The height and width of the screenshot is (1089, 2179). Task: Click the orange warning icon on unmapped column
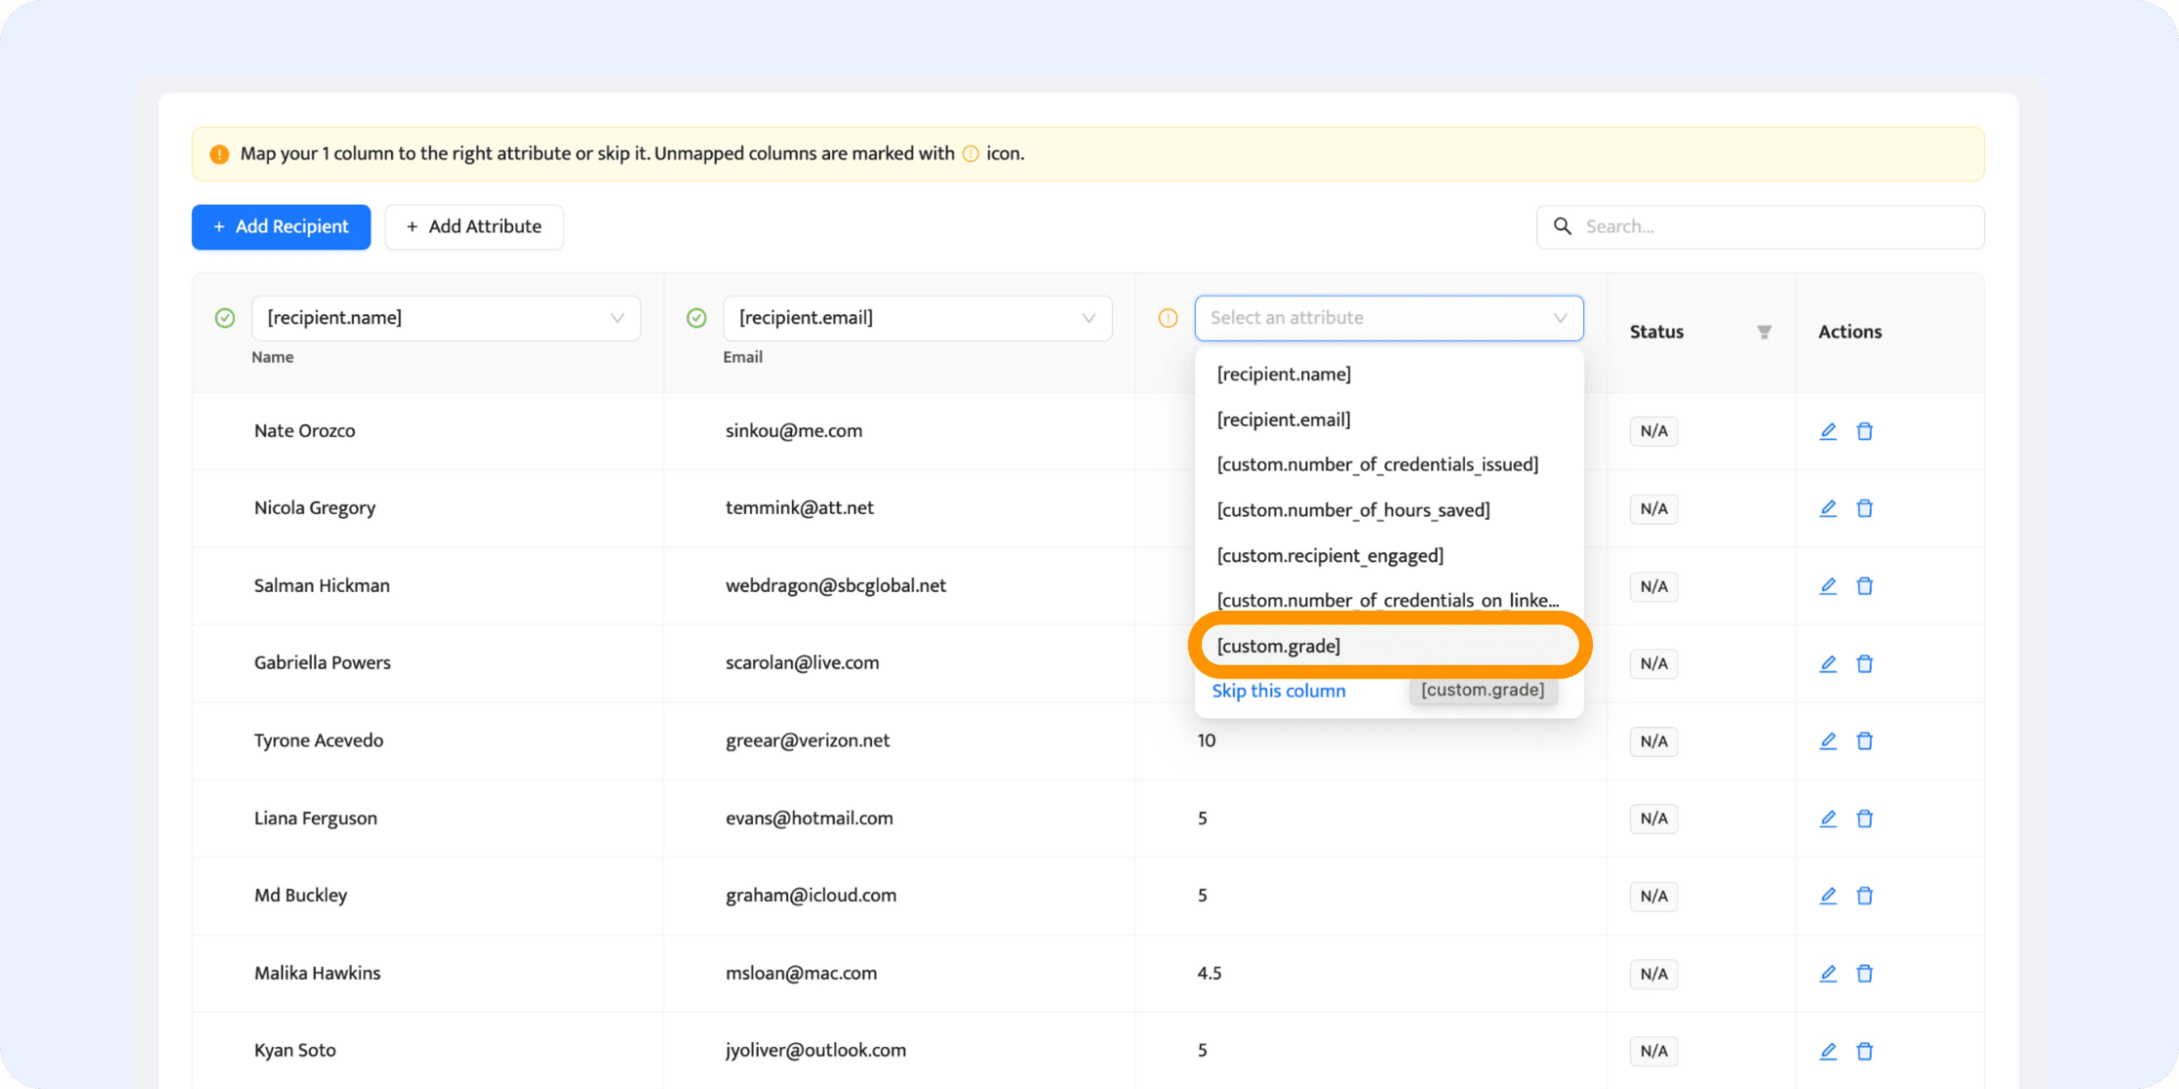tap(1167, 318)
